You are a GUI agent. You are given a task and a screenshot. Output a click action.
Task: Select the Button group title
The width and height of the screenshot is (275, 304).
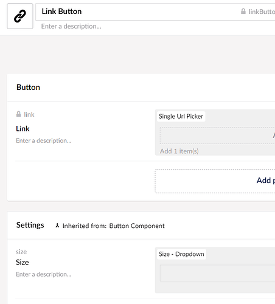(x=28, y=88)
